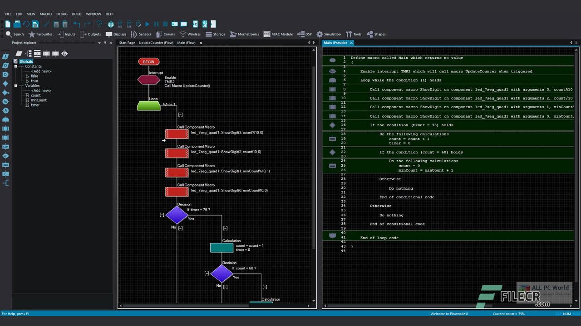581x326 pixels.
Task: Select the Globals tree item
Action: click(26, 62)
